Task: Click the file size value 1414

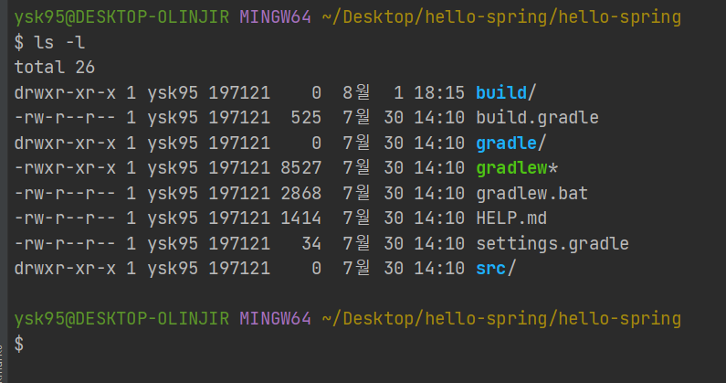Action: (300, 218)
